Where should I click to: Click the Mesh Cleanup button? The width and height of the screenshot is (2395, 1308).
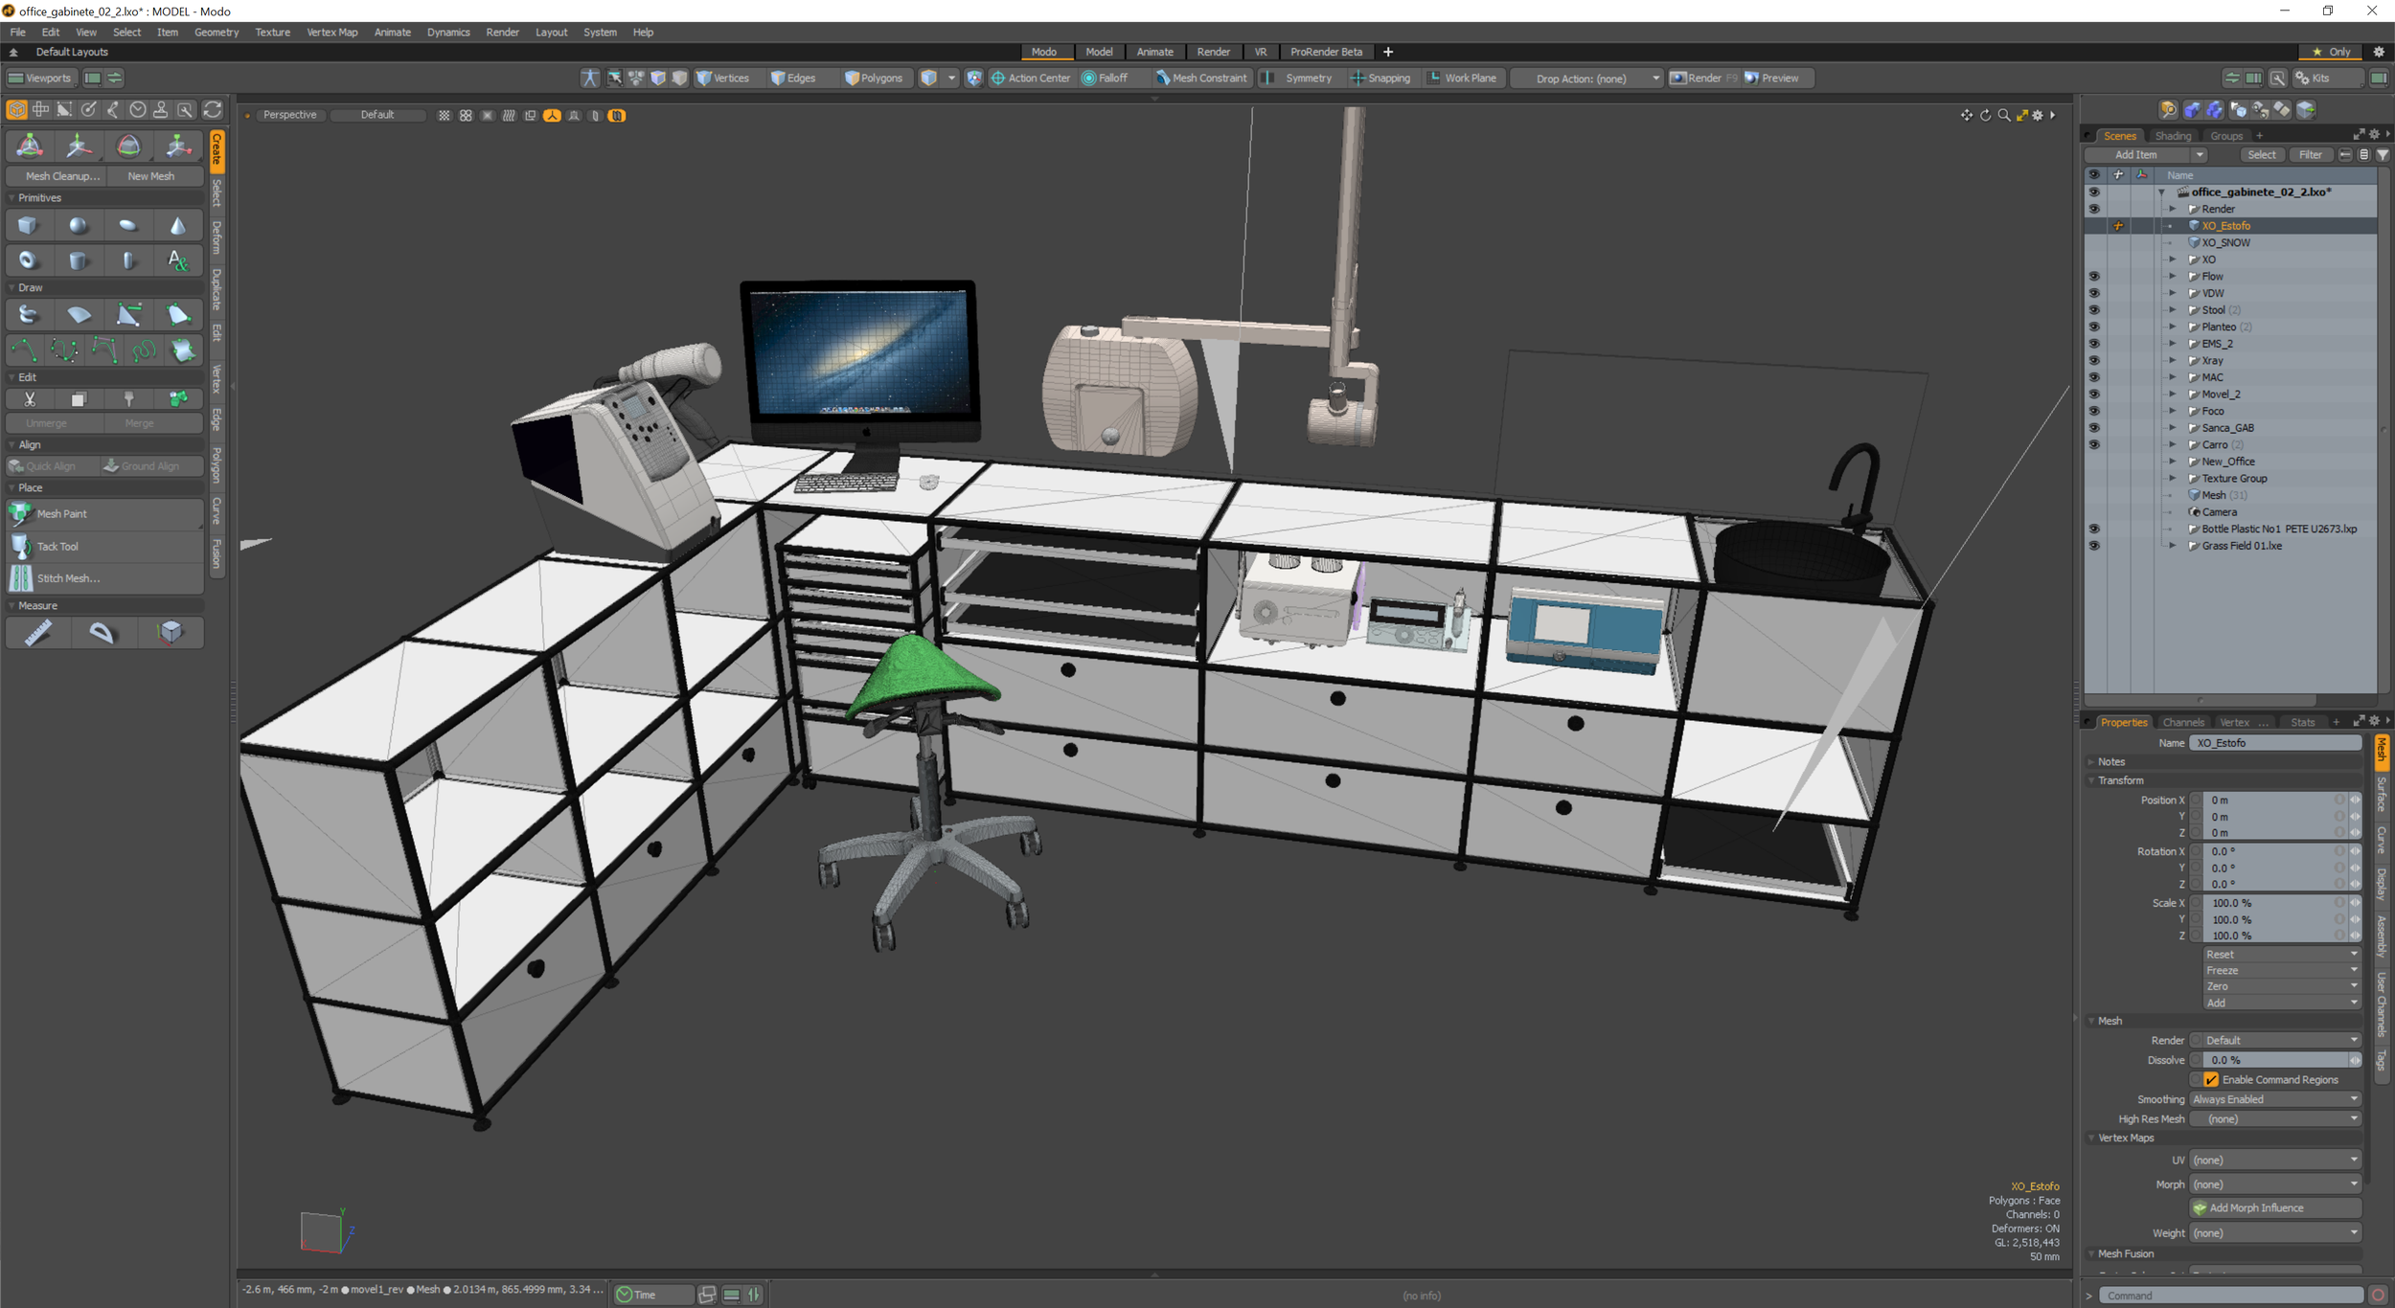point(62,176)
